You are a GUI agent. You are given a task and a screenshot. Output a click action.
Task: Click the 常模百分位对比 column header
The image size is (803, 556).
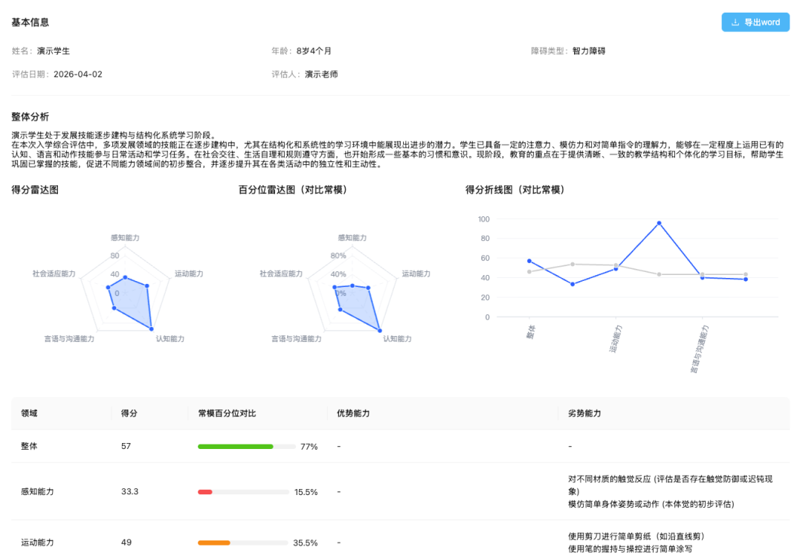tap(227, 413)
